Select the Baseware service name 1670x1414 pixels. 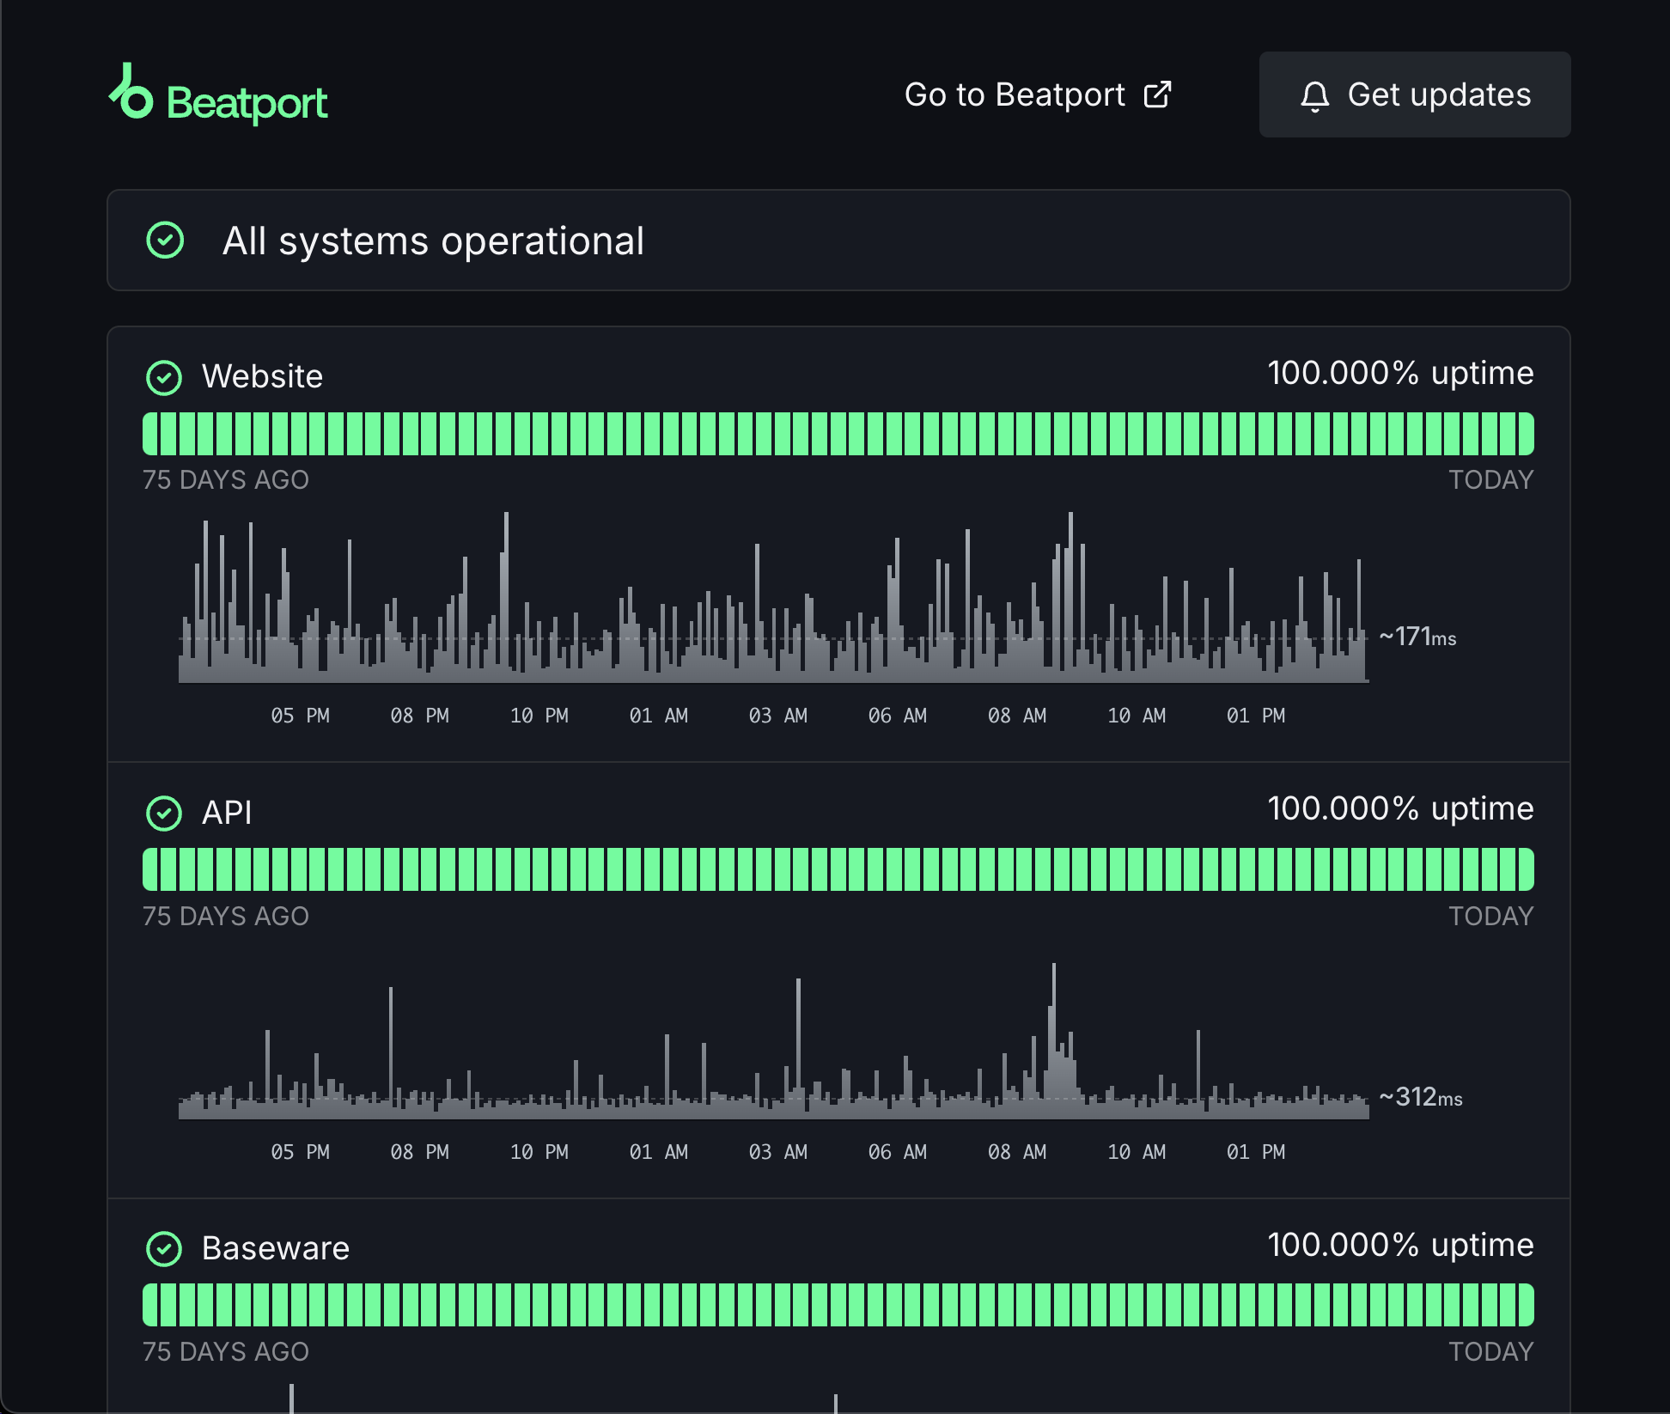coord(276,1248)
